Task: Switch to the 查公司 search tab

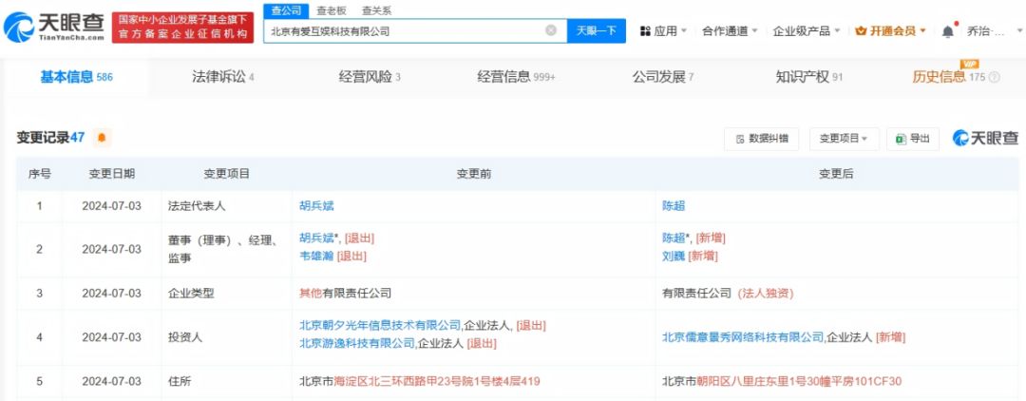Action: click(287, 10)
